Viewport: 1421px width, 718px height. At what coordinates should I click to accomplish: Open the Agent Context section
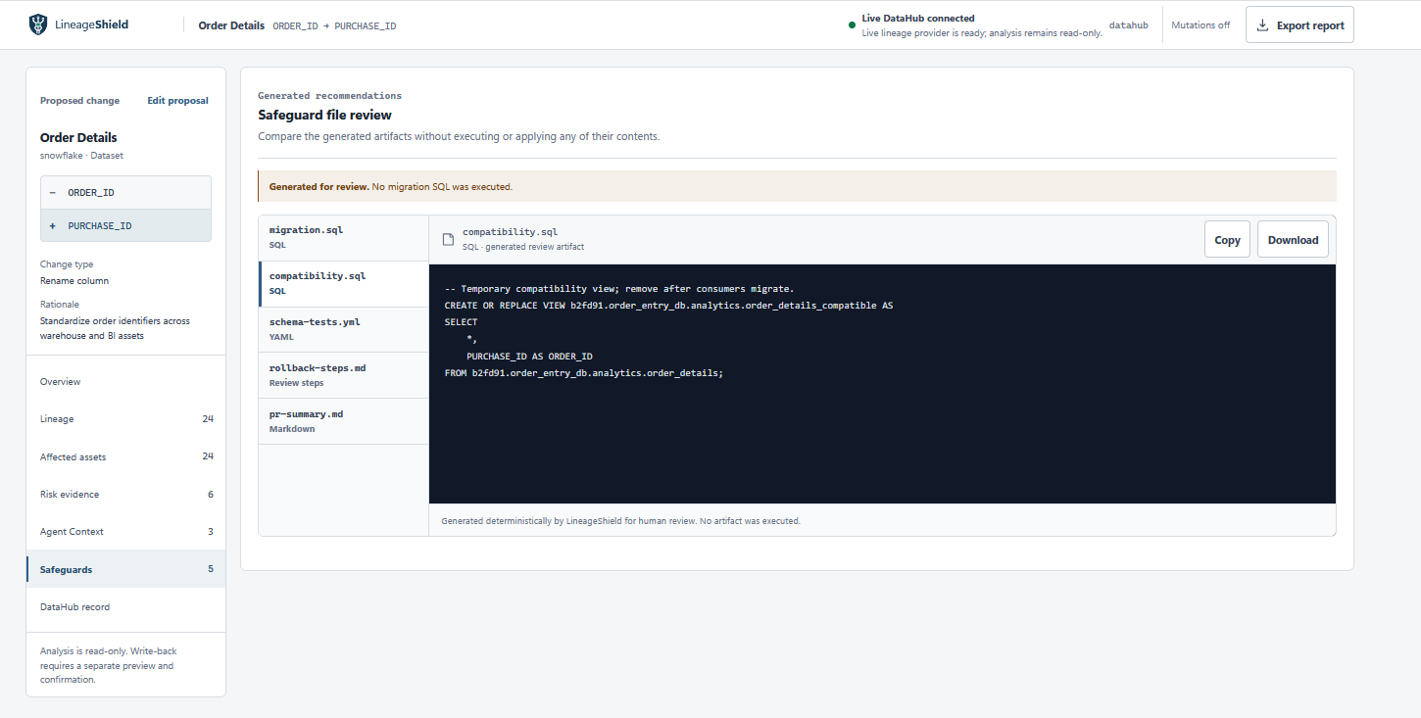125,532
